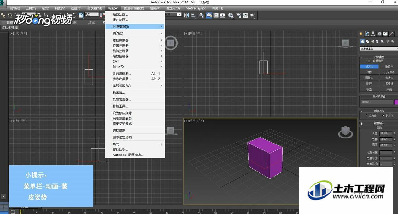Image resolution: width=398 pixels, height=214 pixels.
Task: Expand the 变换控制器 submenu
Action: pos(135,40)
